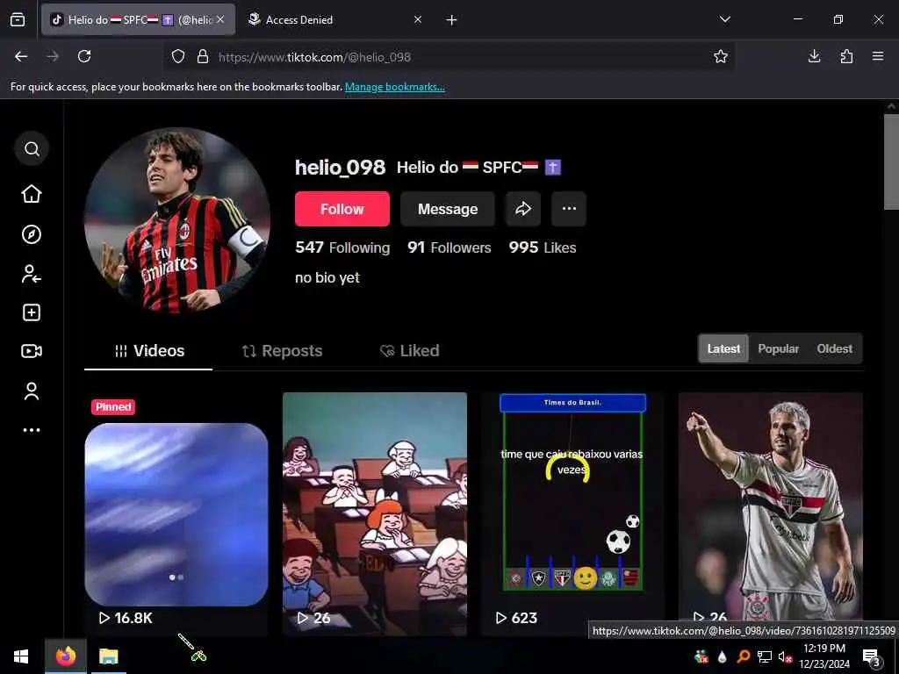Click the 995 Likes count

[x=543, y=247]
